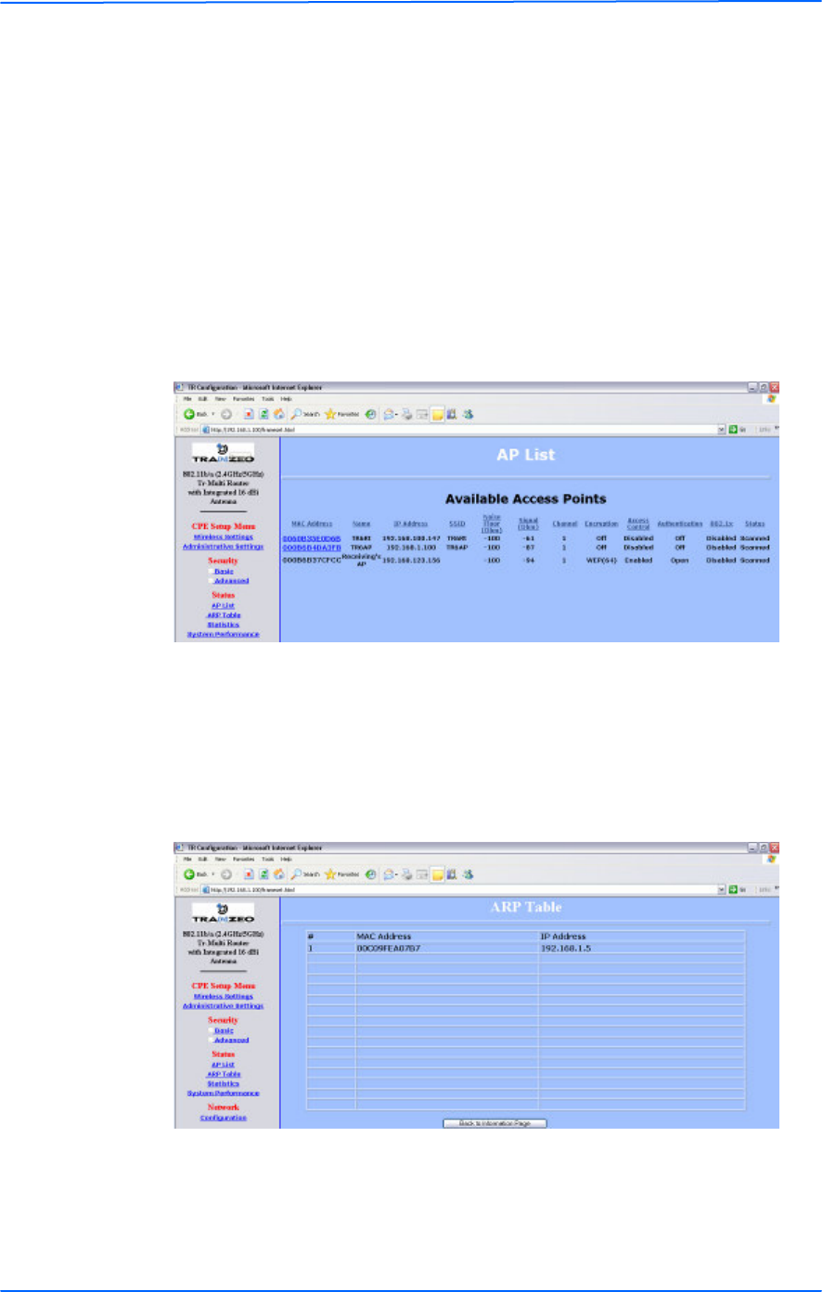Sort by MAC Address column header in AP List

click(311, 524)
